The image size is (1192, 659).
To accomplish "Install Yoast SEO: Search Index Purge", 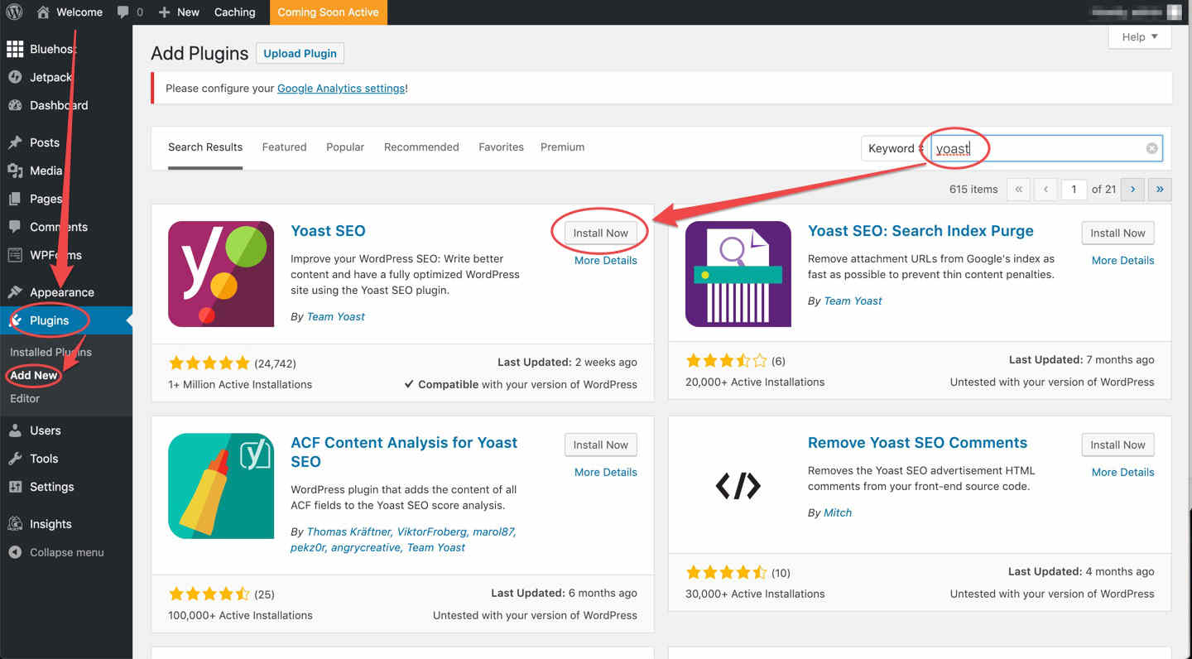I will (x=1117, y=233).
